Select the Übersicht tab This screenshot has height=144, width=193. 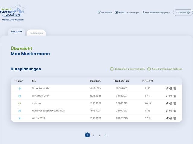[x=17, y=31]
